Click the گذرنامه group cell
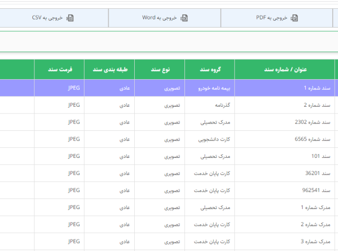Image resolution: width=338 pixels, height=251 pixels. click(221, 105)
